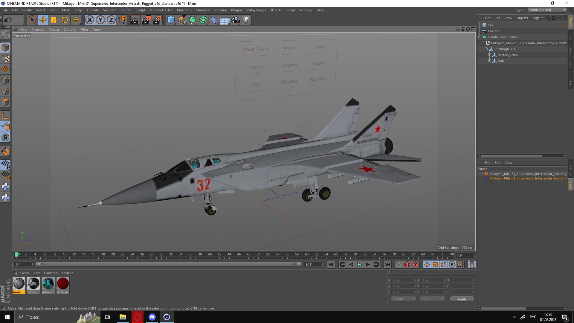Click Render to Picture Viewer icon
The image size is (574, 323).
click(146, 20)
